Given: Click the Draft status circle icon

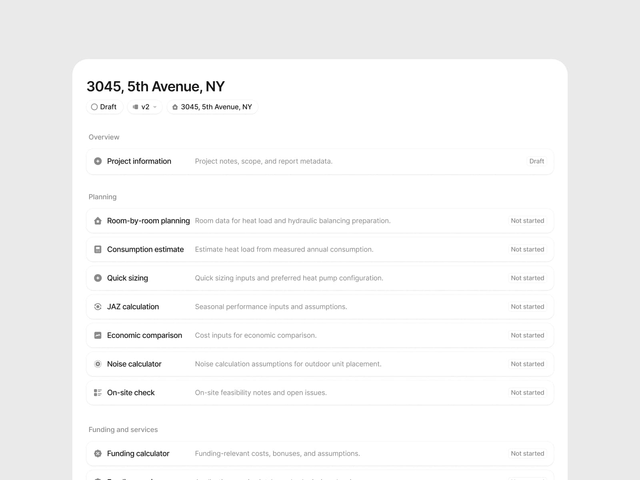Looking at the screenshot, I should coord(94,107).
